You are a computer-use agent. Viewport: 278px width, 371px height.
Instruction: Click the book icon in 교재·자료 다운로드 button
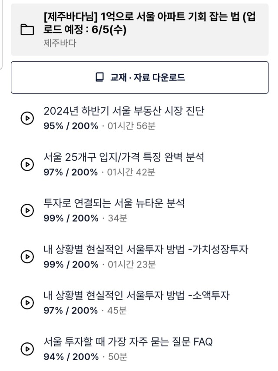99,77
